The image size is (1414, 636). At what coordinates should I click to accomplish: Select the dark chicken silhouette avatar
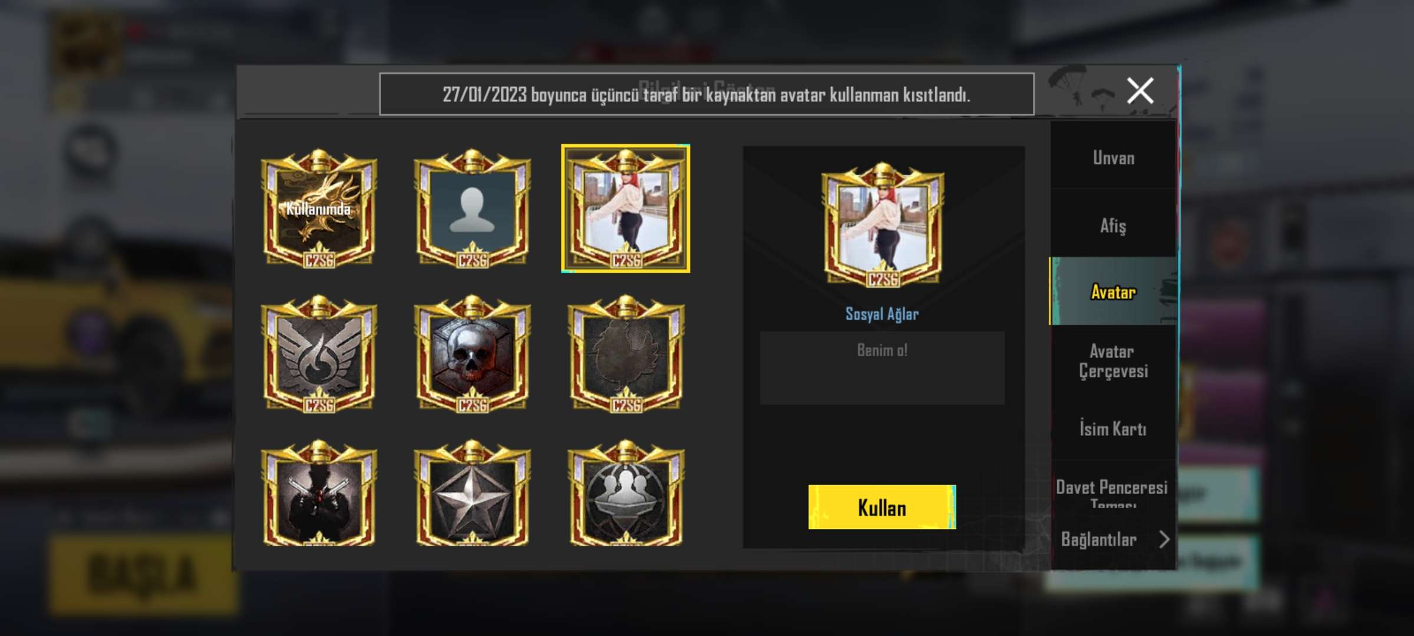tap(626, 354)
